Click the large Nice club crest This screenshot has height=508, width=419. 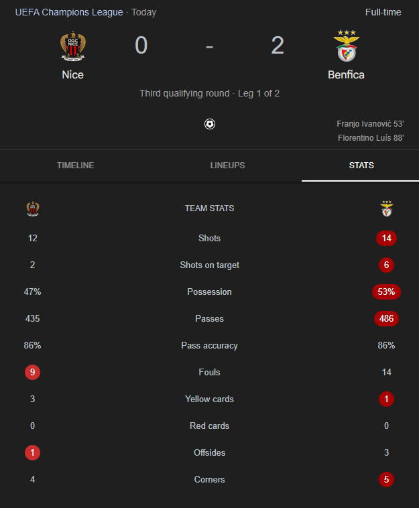[x=73, y=46]
